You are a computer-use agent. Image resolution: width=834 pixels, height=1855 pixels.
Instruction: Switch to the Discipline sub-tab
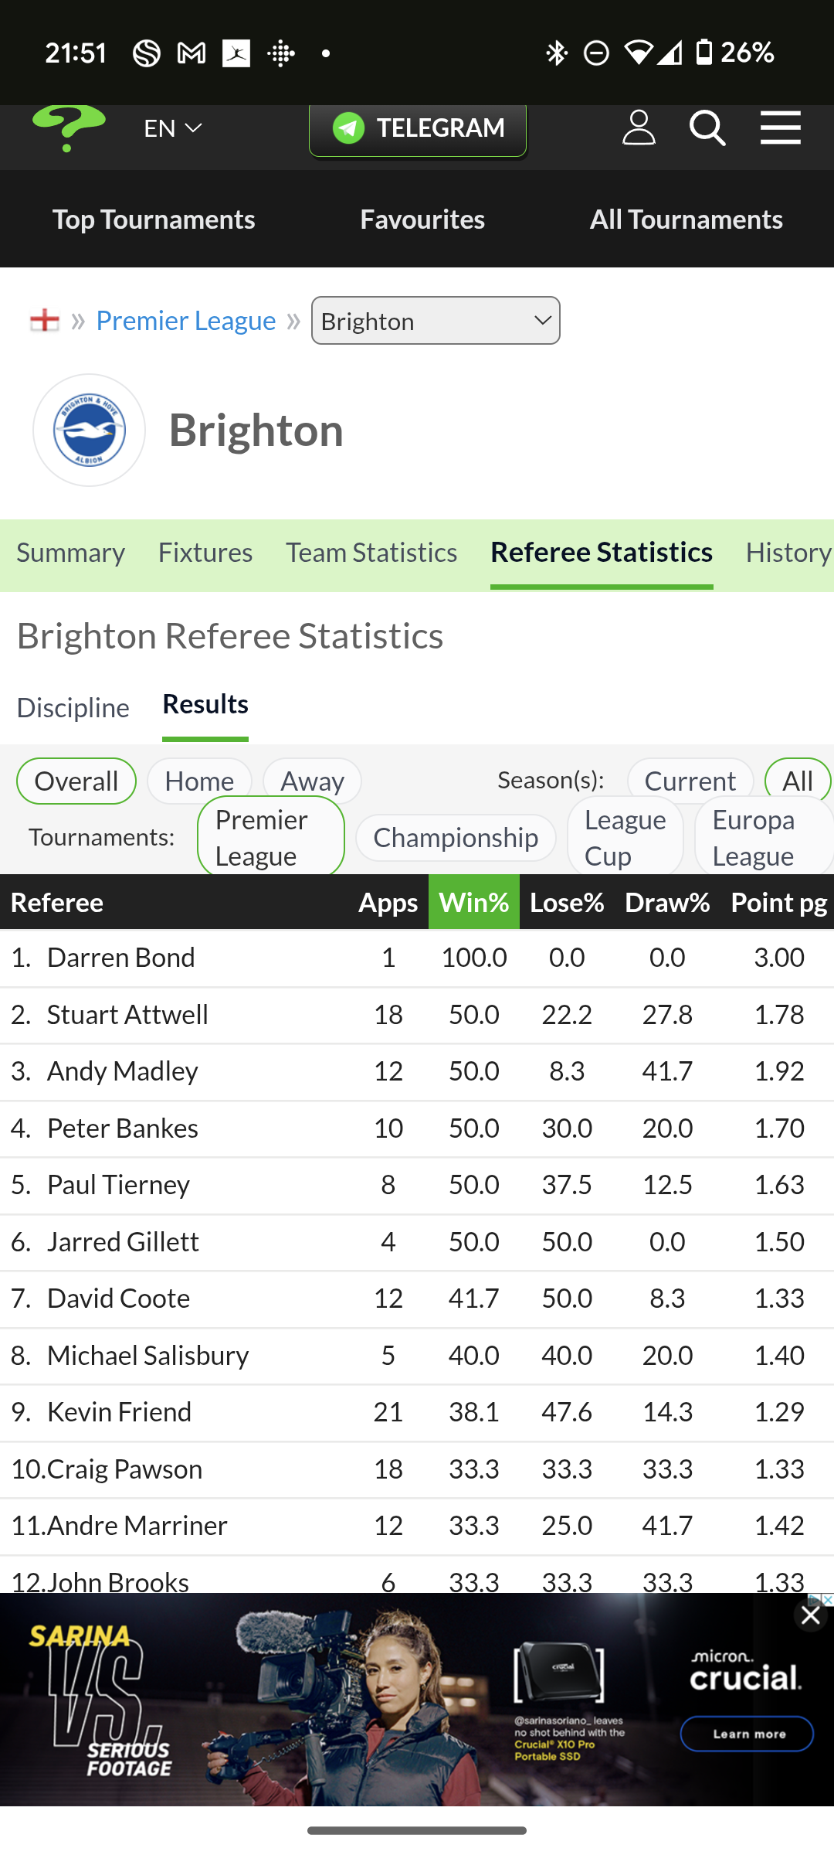(x=73, y=707)
